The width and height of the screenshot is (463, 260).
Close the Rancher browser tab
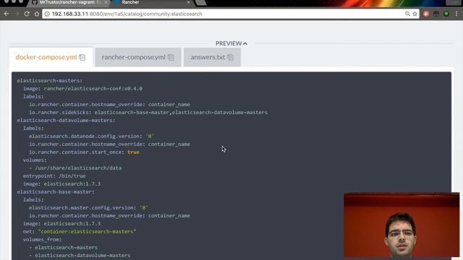(188, 2)
